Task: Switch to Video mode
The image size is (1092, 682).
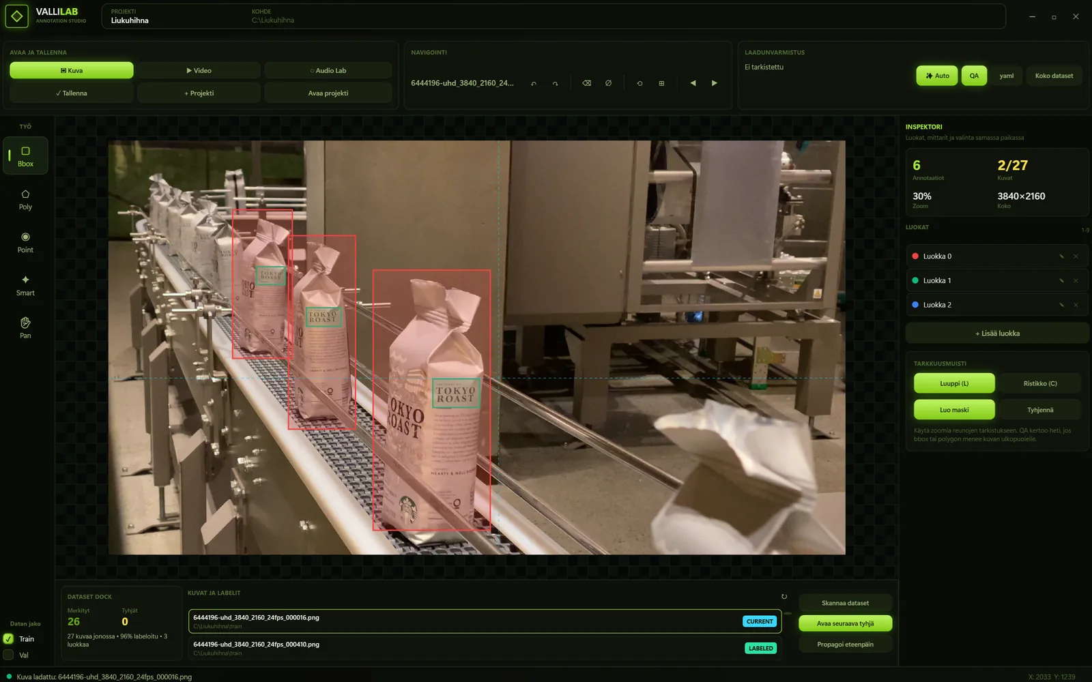Action: (x=199, y=70)
